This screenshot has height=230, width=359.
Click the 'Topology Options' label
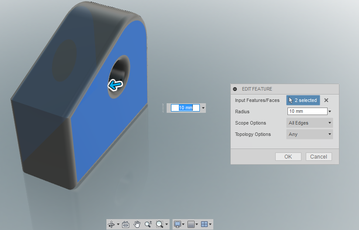click(x=253, y=134)
